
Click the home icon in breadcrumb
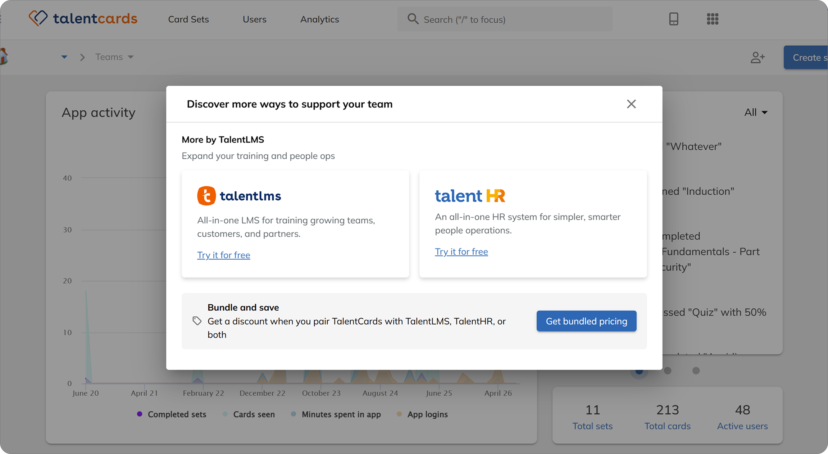point(4,56)
